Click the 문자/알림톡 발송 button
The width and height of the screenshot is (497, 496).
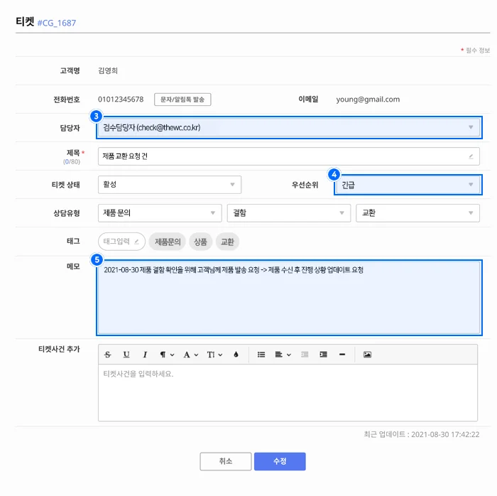coord(182,99)
